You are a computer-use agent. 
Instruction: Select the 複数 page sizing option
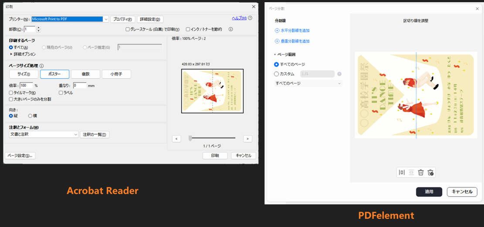[85, 74]
